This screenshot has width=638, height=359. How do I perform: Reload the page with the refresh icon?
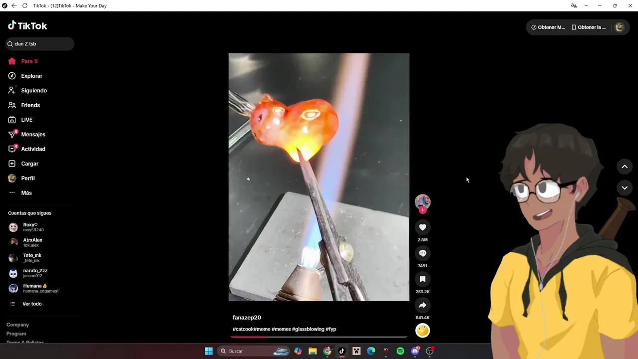pos(25,5)
